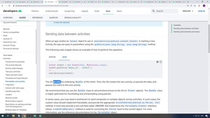Image resolution: width=210 pixels, height=118 pixels.
Task: Bookmark this page with the star icon
Action: 195,6
